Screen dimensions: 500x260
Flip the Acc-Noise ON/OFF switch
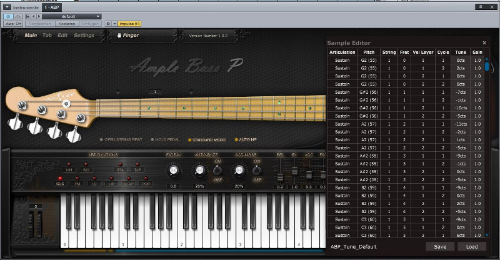tap(257, 171)
